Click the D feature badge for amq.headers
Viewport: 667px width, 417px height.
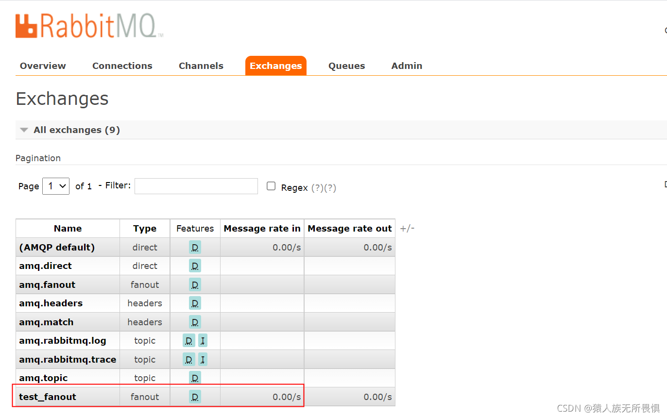pos(195,303)
